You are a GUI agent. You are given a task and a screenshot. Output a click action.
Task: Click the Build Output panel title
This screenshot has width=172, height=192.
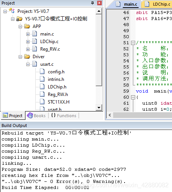click(14, 125)
